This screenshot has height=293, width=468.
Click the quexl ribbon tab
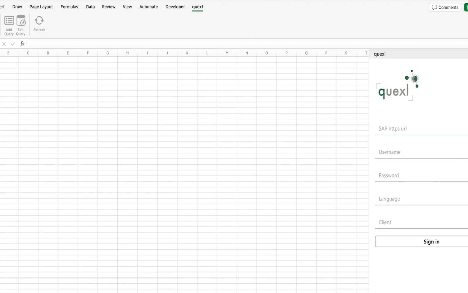[x=197, y=7]
